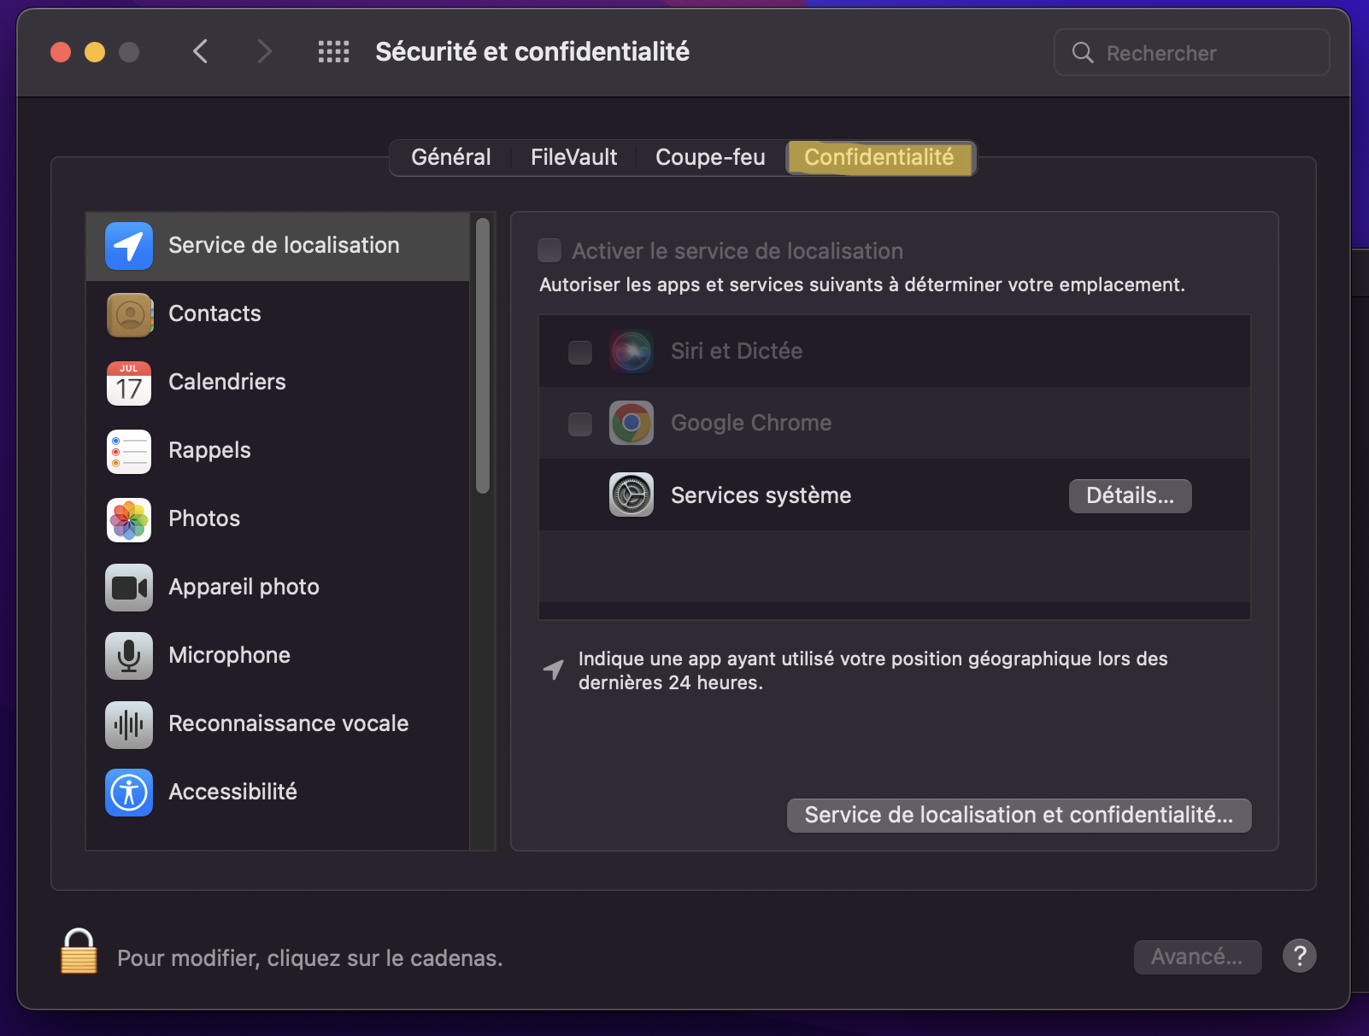The width and height of the screenshot is (1369, 1036).
Task: Check the Siri et Dictée checkbox
Action: 580,351
